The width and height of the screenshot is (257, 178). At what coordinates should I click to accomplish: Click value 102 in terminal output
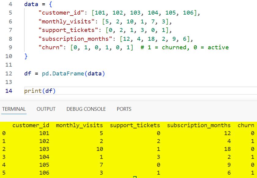point(44,141)
